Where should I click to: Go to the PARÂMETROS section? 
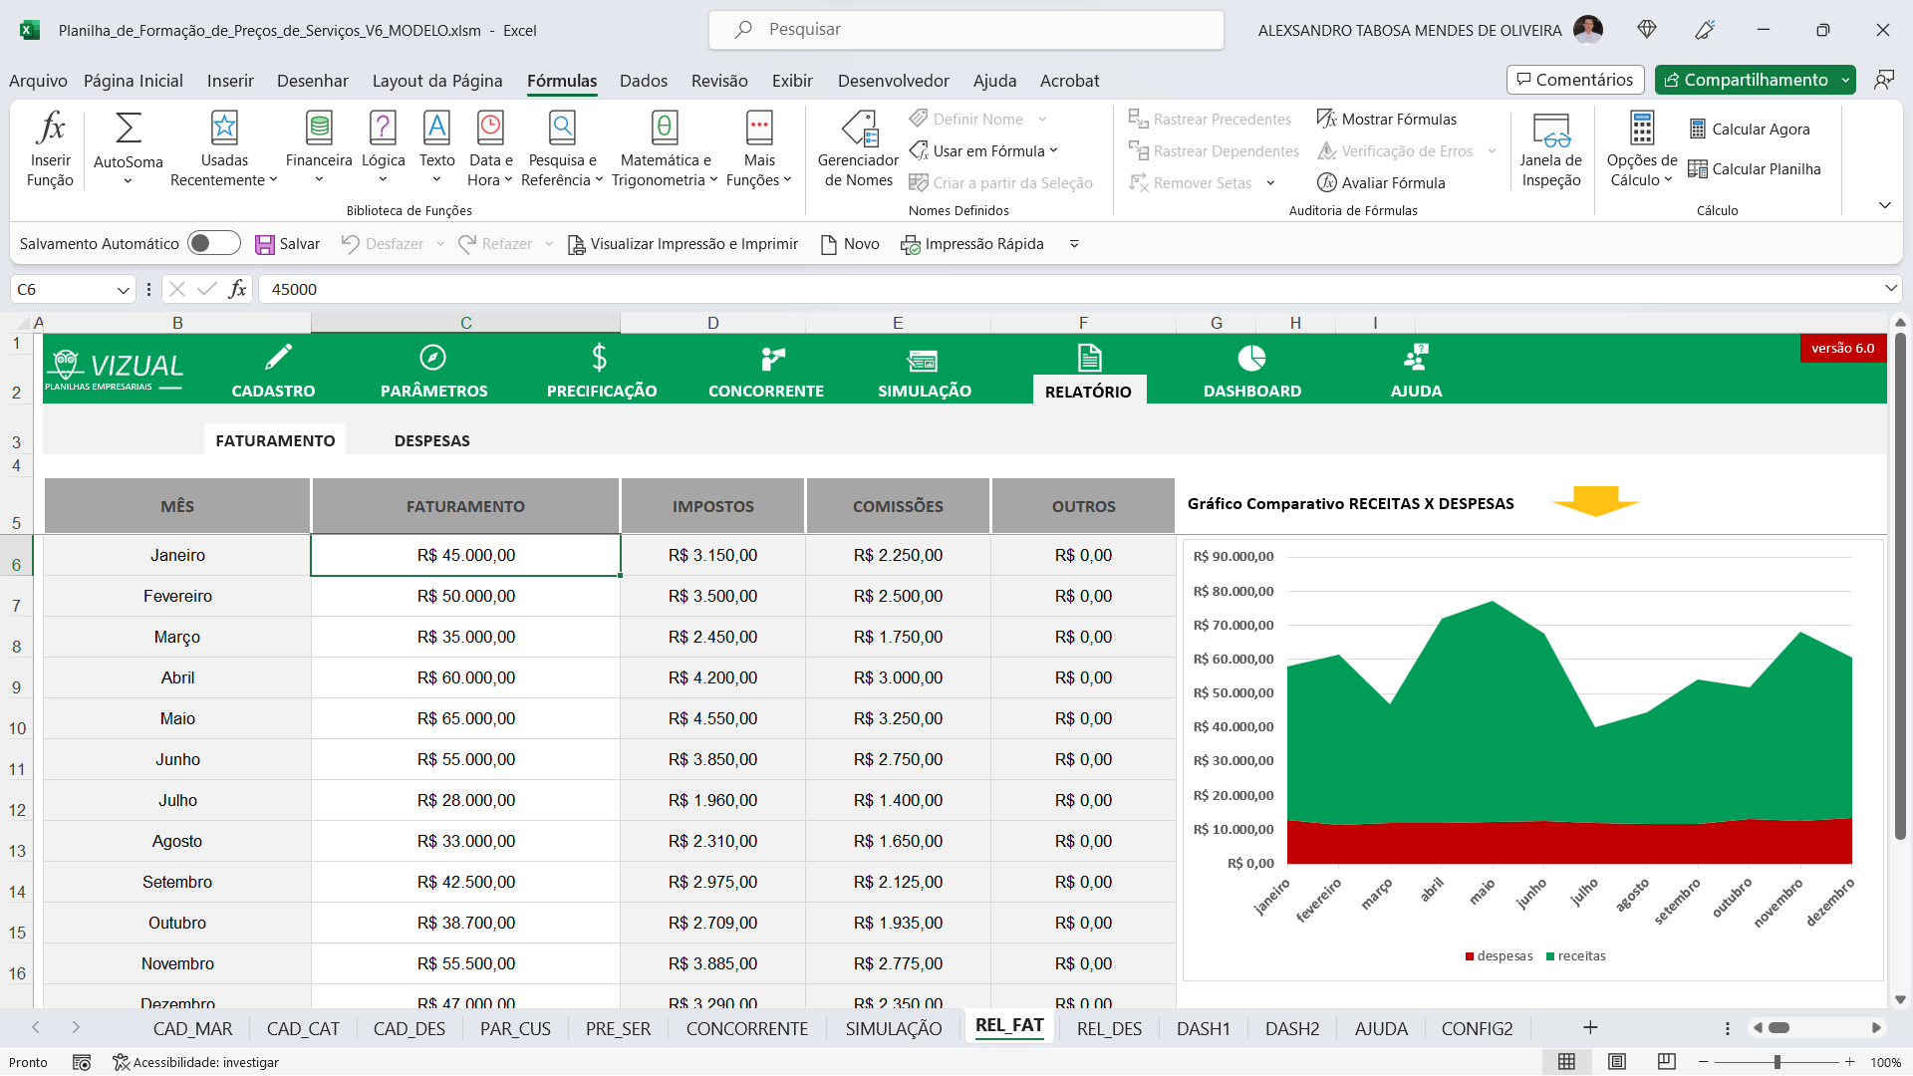point(433,371)
